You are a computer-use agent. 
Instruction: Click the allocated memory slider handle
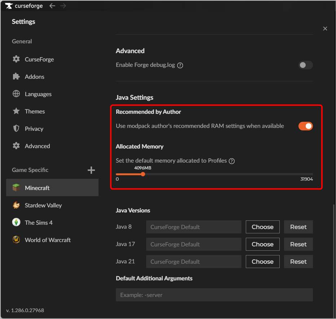point(143,174)
